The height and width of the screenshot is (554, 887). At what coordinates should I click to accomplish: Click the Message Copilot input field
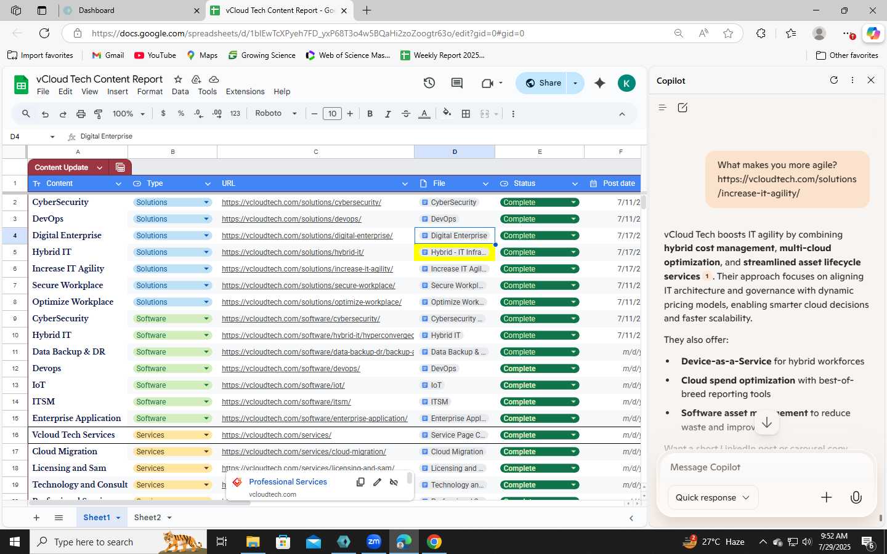[x=766, y=467]
